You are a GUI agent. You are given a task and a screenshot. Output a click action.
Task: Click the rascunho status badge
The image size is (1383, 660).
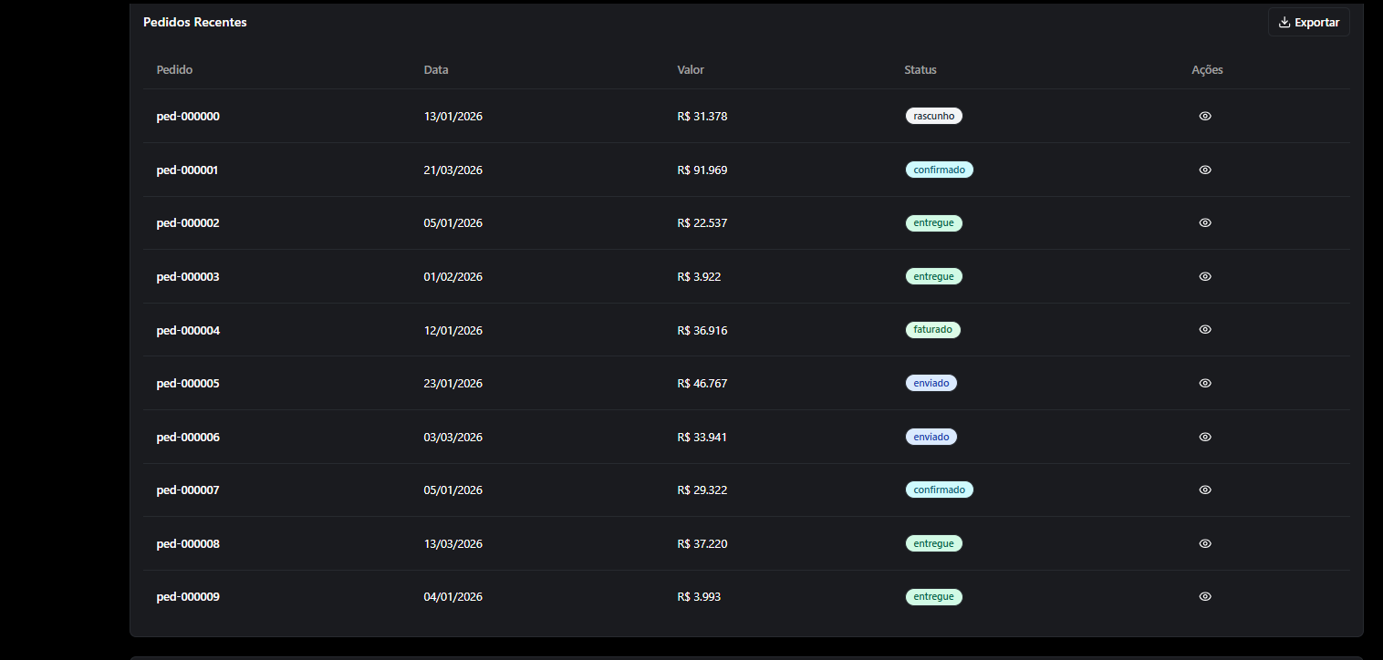(933, 117)
